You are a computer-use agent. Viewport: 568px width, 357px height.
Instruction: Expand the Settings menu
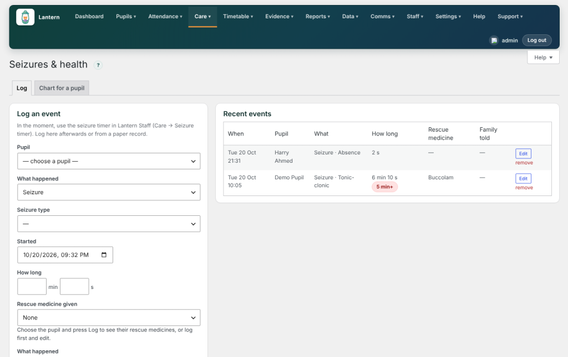448,16
